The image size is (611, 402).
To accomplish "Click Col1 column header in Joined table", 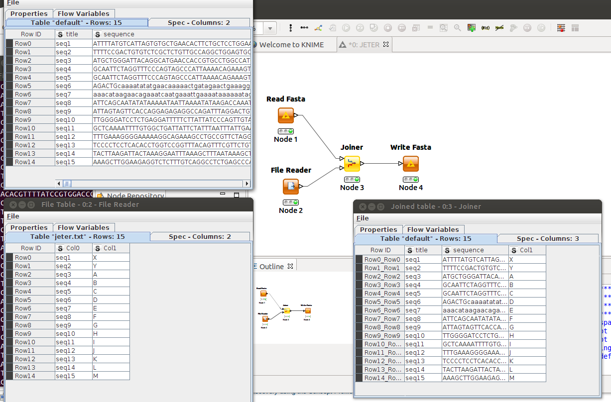I will click(527, 250).
